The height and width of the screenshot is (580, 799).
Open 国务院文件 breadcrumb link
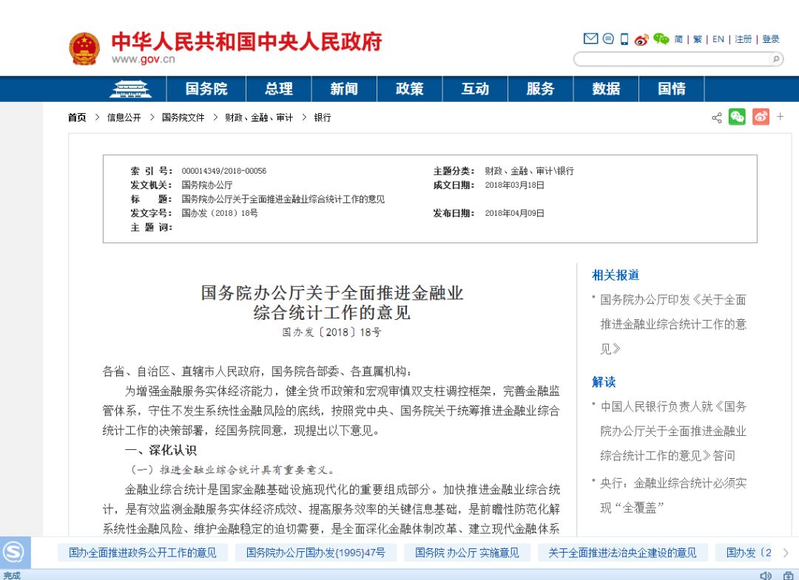[x=183, y=117]
